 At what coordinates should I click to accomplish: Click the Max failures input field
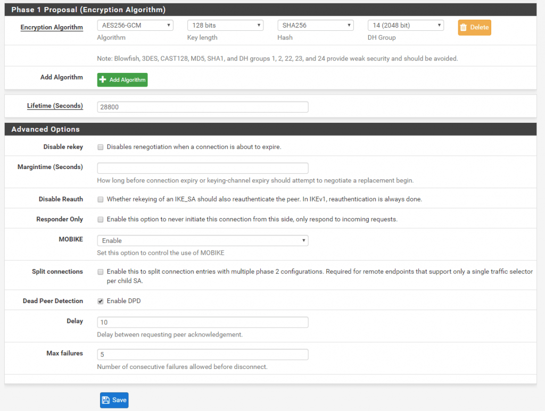point(203,355)
